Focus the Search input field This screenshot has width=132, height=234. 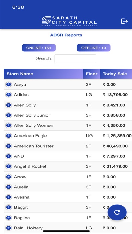pos(75,58)
